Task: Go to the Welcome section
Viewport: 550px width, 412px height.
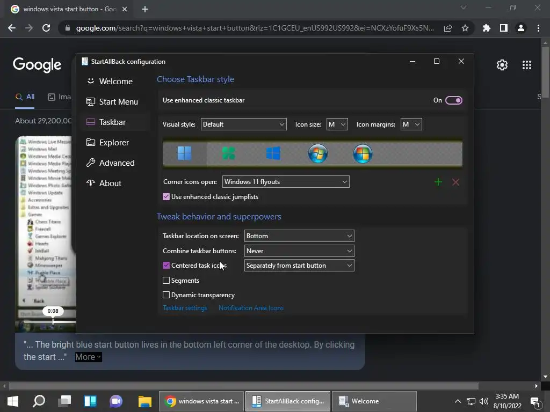Action: point(116,82)
